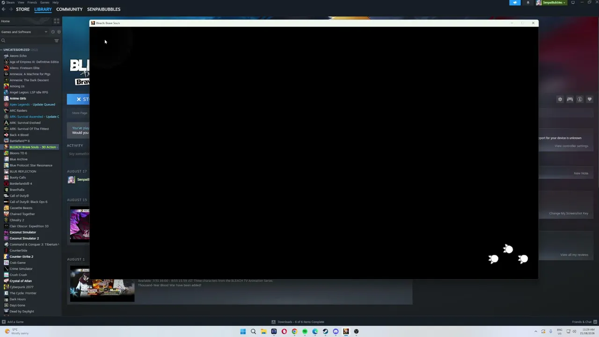This screenshot has width=599, height=337.
Task: Select the LIBRARY tab
Action: click(x=43, y=9)
